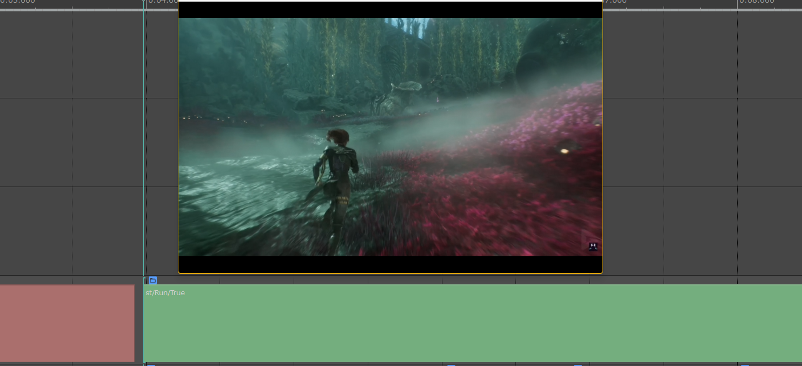Click the third blue marker along the bottom edge
The height and width of the screenshot is (366, 802).
[578, 365]
